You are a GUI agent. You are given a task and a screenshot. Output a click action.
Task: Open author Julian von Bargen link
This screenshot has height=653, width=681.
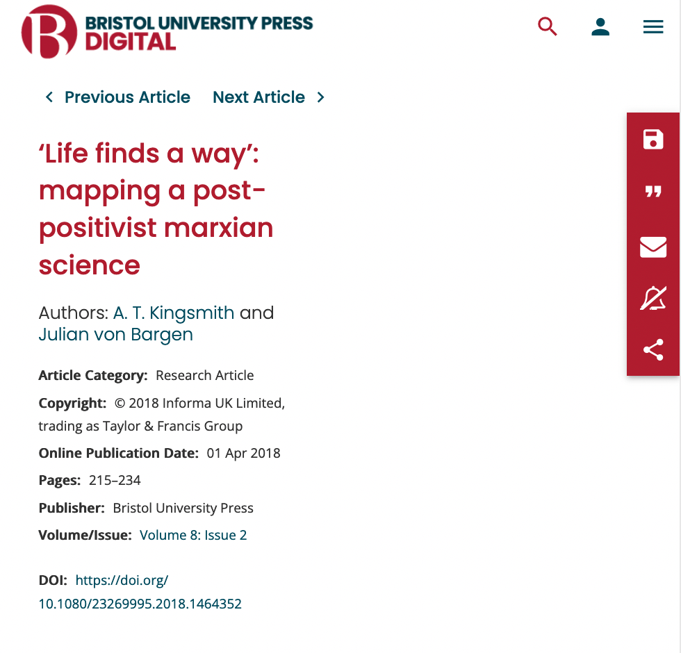pyautogui.click(x=116, y=334)
